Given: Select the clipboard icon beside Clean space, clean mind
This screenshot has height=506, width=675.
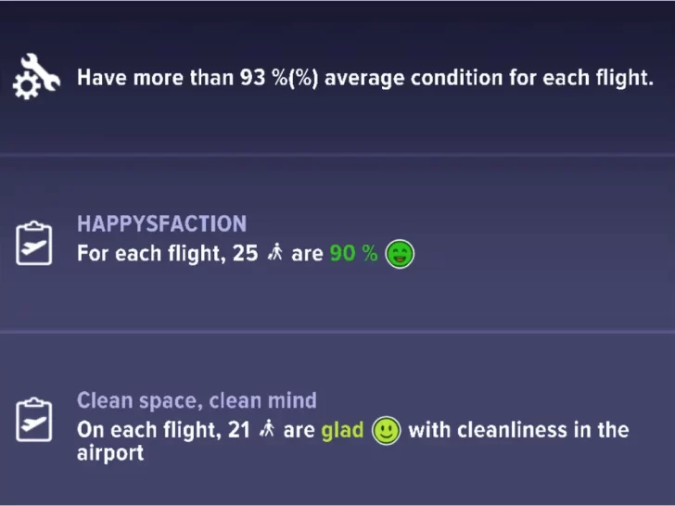Looking at the screenshot, I should coord(34,420).
